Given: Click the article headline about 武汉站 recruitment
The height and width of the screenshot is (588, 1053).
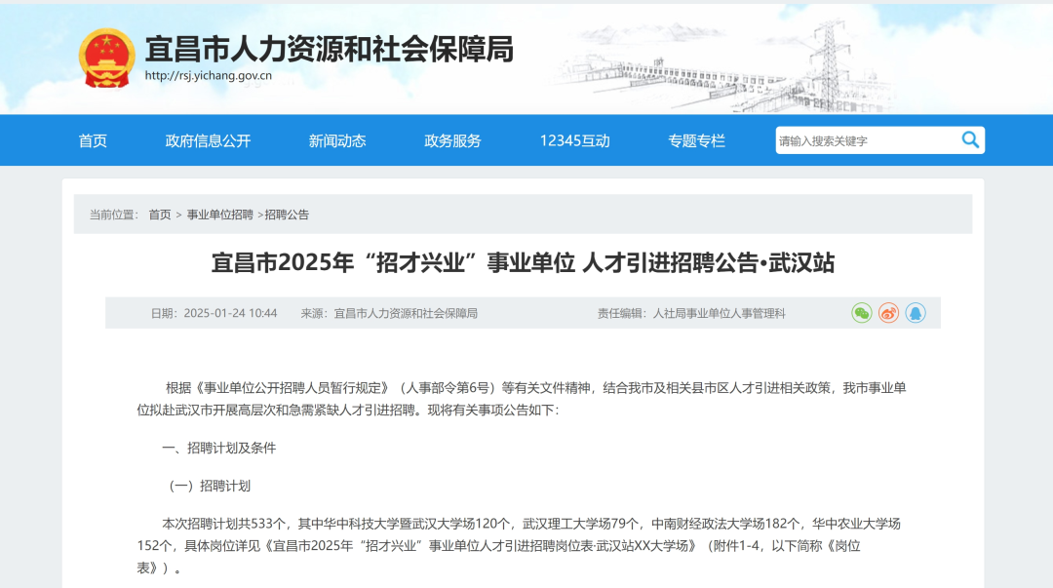Looking at the screenshot, I should coord(523,263).
